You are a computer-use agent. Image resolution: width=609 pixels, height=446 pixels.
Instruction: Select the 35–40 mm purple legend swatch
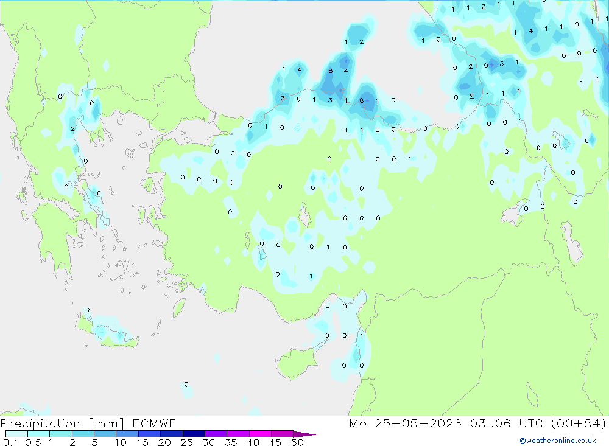point(238,434)
